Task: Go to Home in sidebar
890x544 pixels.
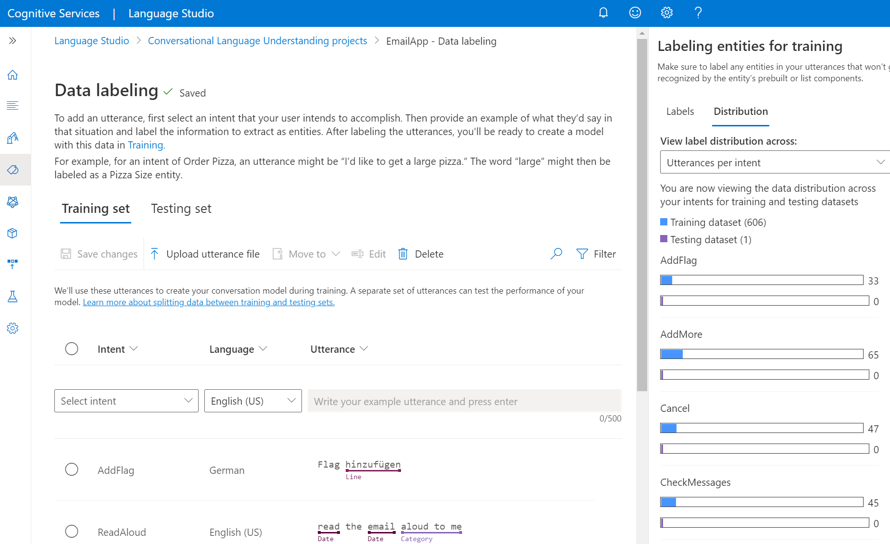Action: (13, 75)
